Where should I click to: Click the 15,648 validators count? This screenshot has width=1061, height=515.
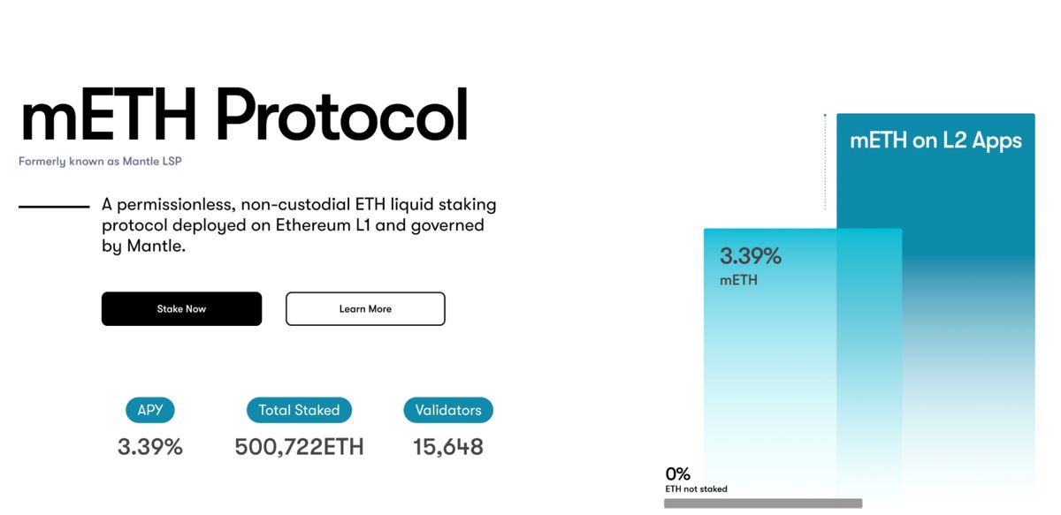[448, 447]
